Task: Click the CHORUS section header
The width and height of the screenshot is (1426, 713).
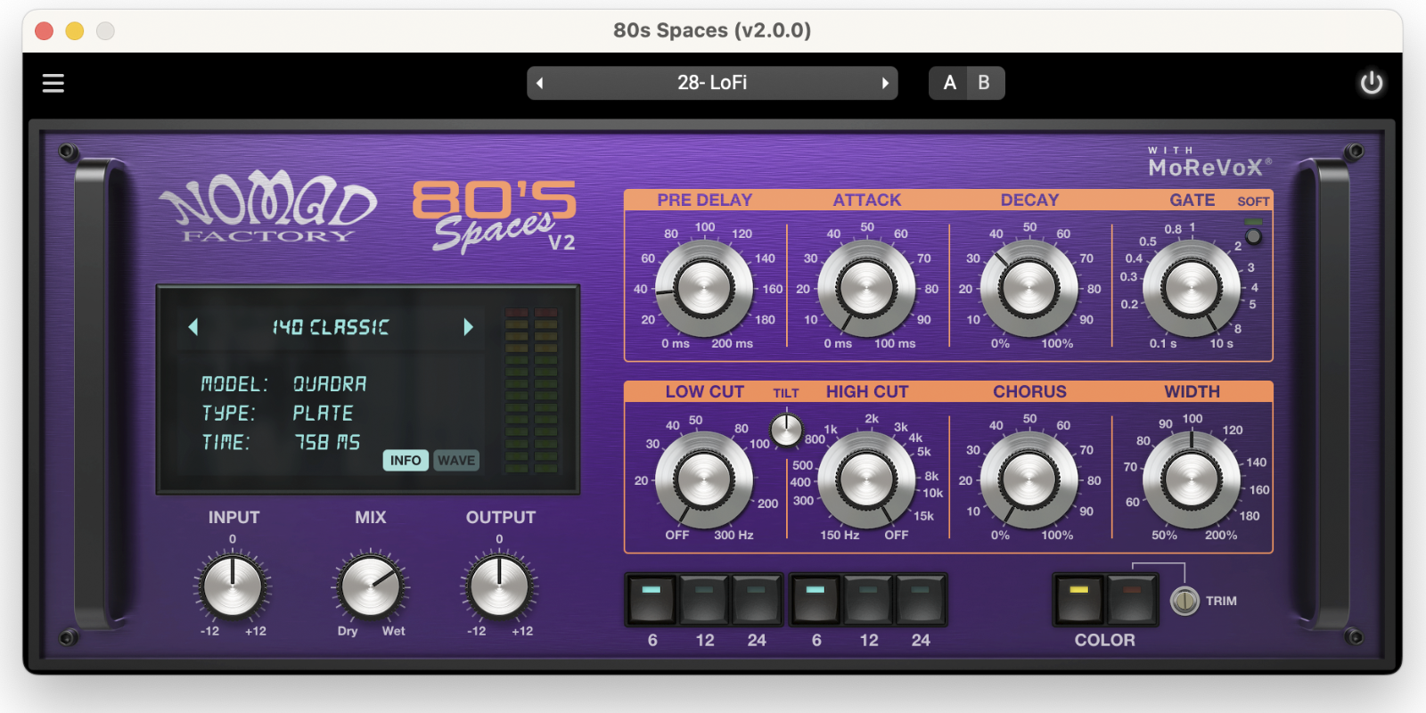Action: (x=1029, y=391)
